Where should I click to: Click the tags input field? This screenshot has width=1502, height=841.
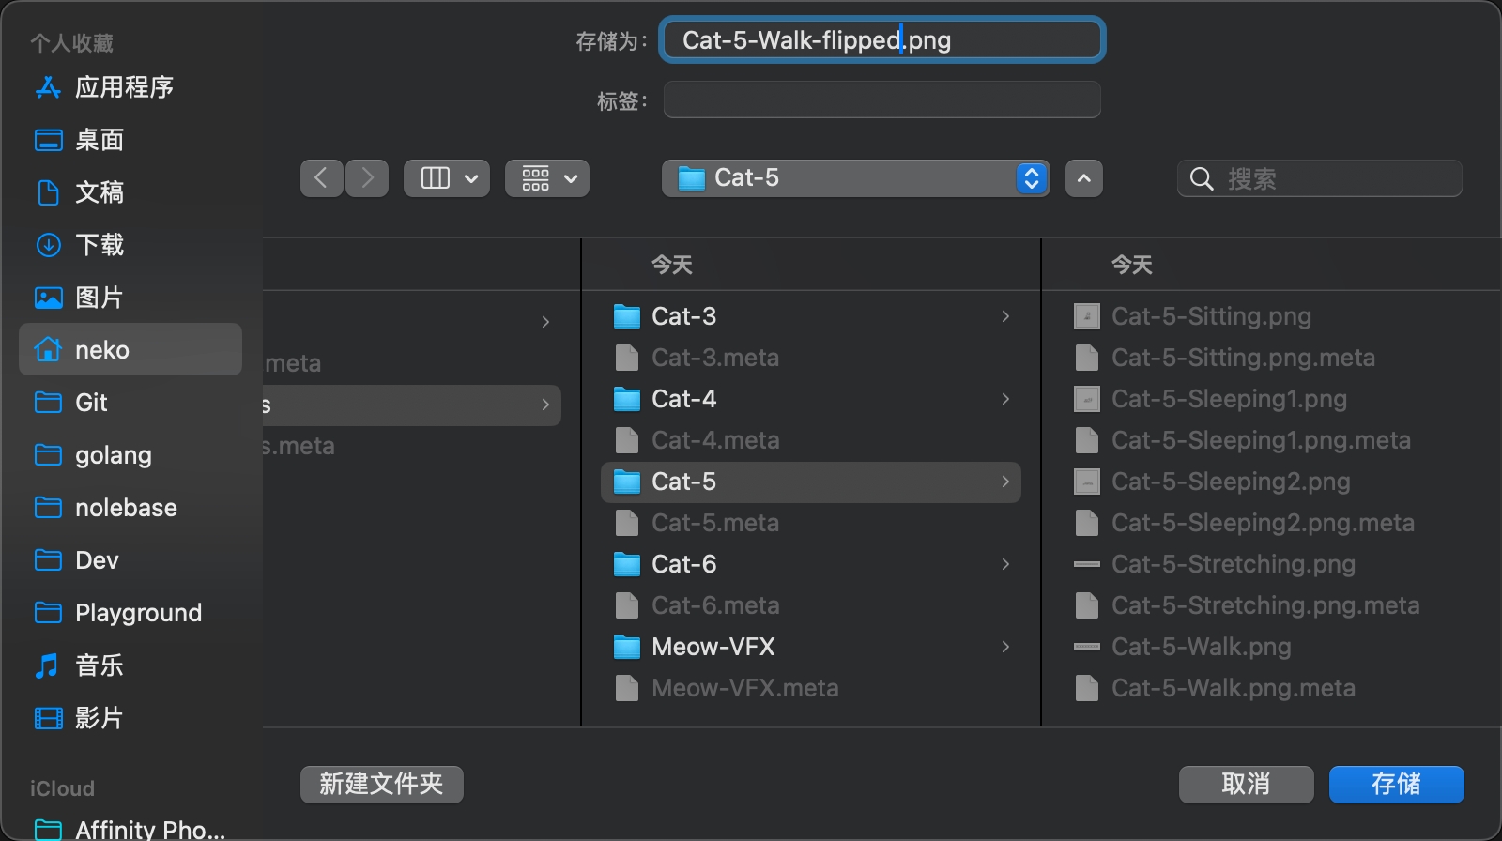(x=881, y=99)
